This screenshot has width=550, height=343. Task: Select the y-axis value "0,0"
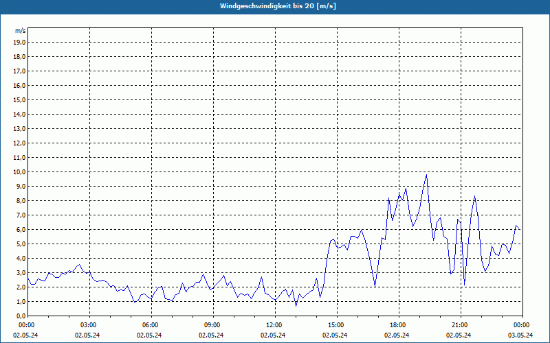21,316
